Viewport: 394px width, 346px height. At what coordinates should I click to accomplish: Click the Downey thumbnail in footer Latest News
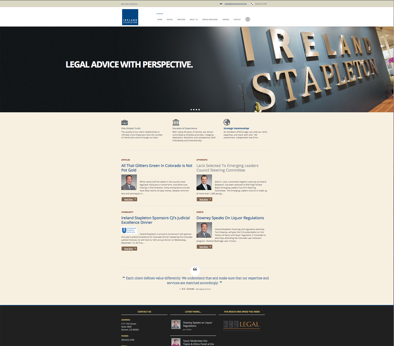pyautogui.click(x=176, y=324)
